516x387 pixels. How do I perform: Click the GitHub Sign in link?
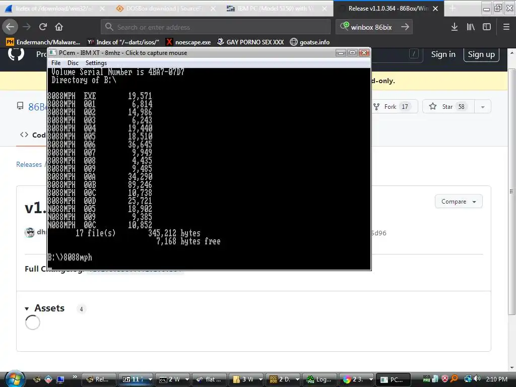pyautogui.click(x=443, y=54)
